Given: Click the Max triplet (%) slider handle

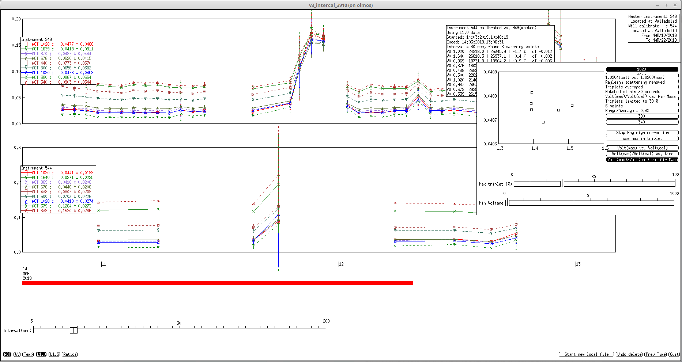Looking at the screenshot, I should pos(562,184).
